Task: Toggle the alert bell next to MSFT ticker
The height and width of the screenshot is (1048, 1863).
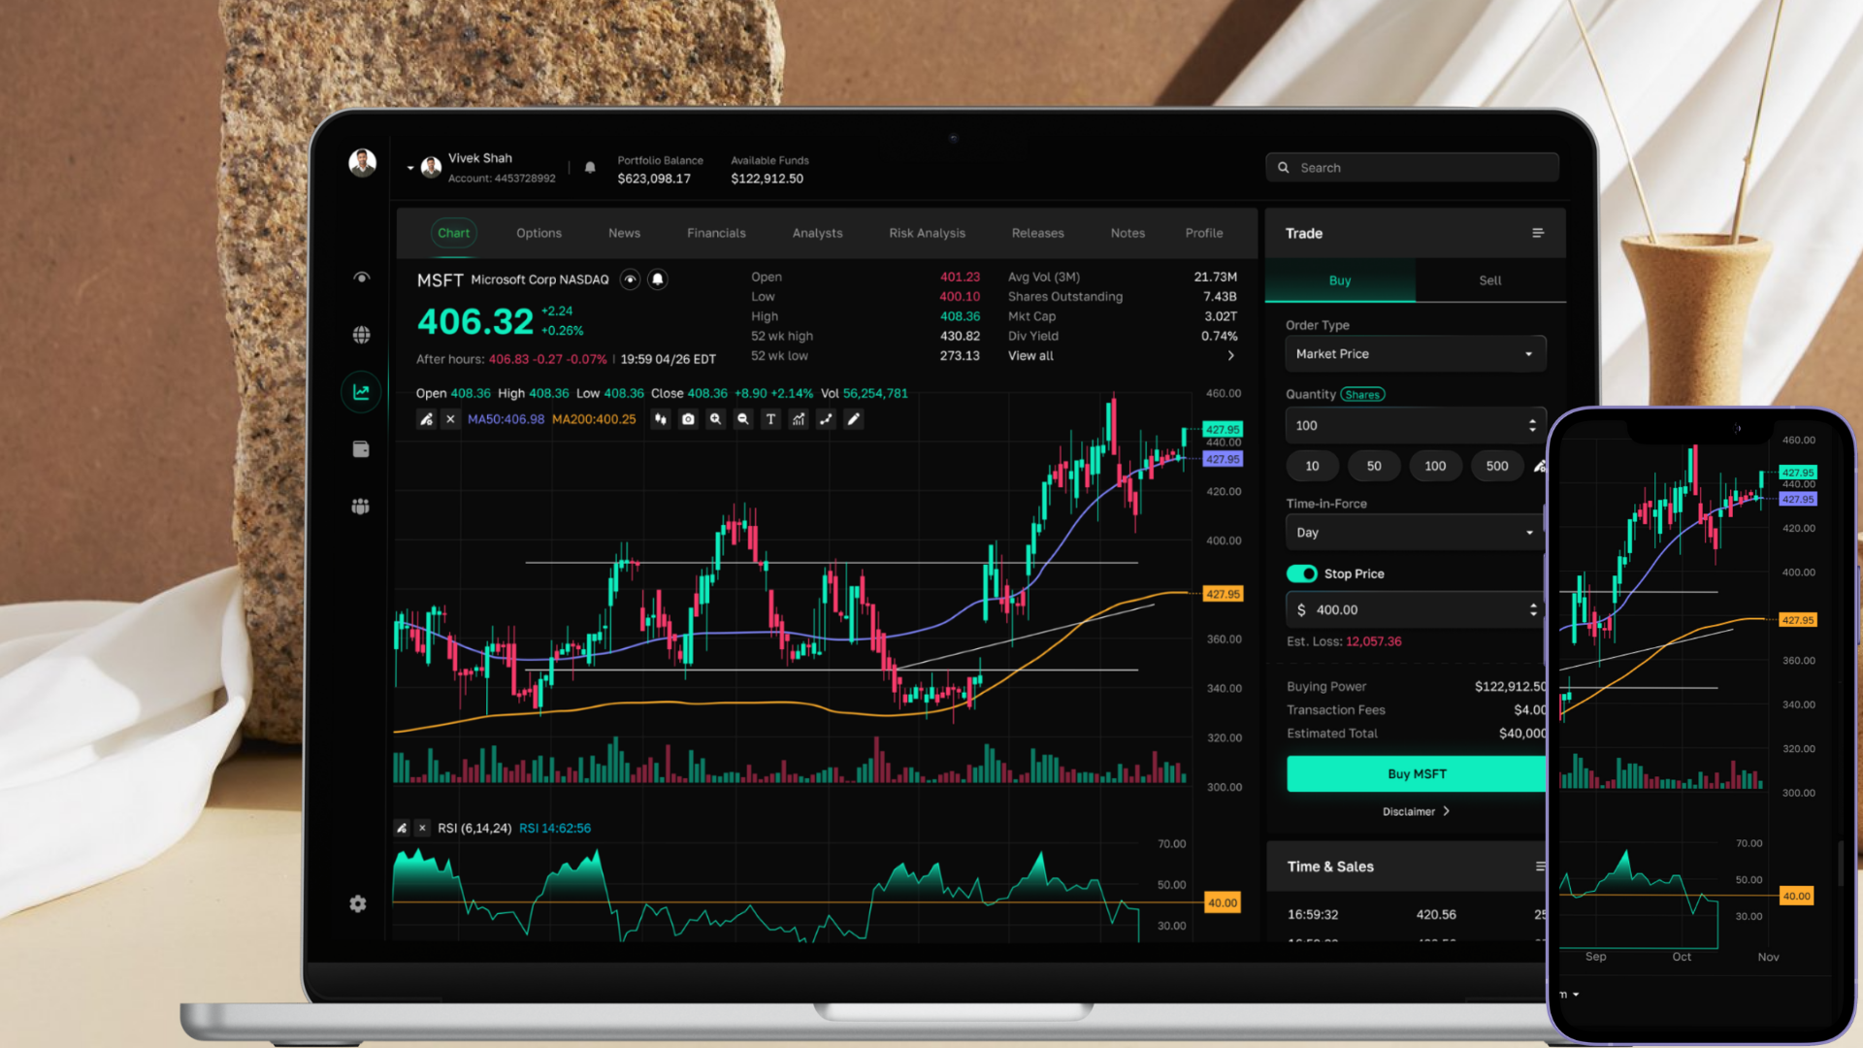Action: pyautogui.click(x=658, y=279)
